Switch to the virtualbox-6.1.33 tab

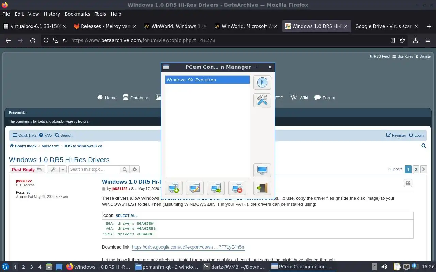[34, 26]
